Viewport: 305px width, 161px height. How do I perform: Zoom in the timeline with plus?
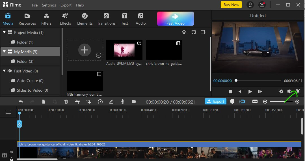pyautogui.click(x=297, y=101)
